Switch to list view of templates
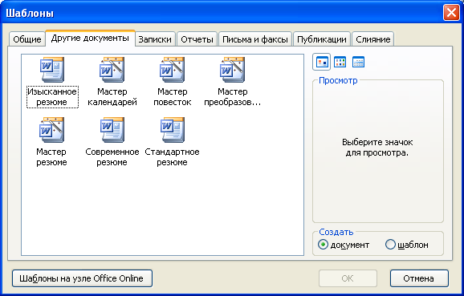Viewport: 464px width, 296px height. point(340,62)
